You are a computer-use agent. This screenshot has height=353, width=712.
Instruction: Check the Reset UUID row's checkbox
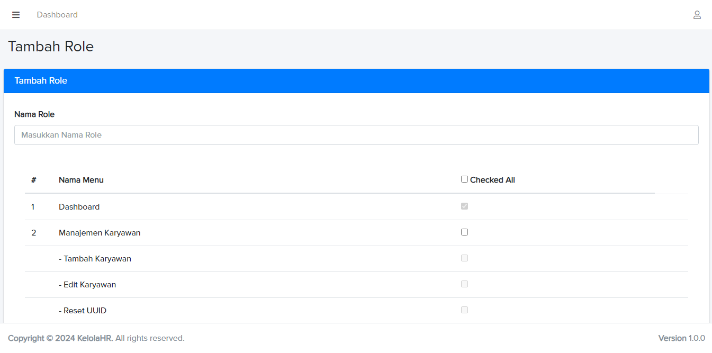(464, 310)
